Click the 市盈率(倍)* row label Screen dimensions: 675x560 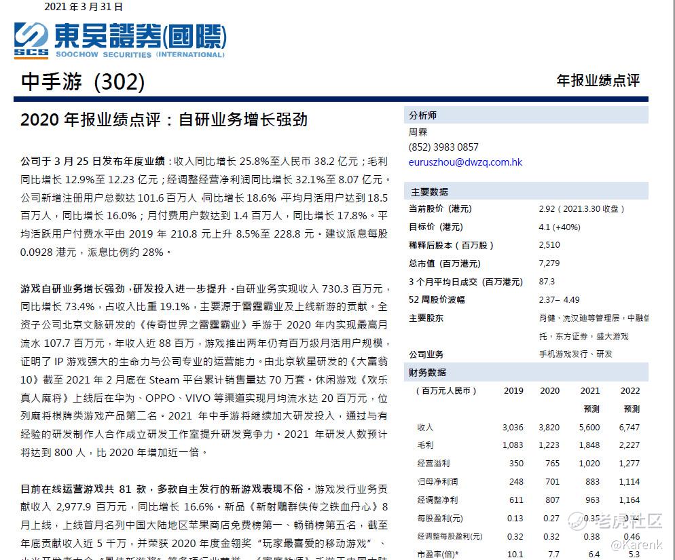[437, 555]
